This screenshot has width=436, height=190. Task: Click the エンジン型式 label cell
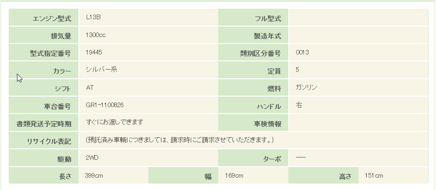pyautogui.click(x=52, y=19)
